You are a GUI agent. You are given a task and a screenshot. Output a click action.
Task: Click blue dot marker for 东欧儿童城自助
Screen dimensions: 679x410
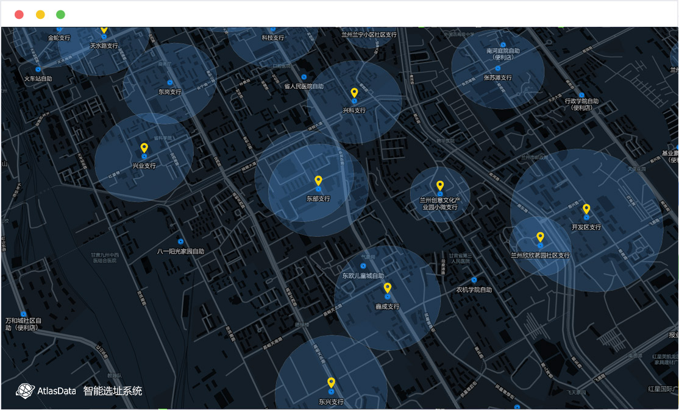click(x=363, y=266)
